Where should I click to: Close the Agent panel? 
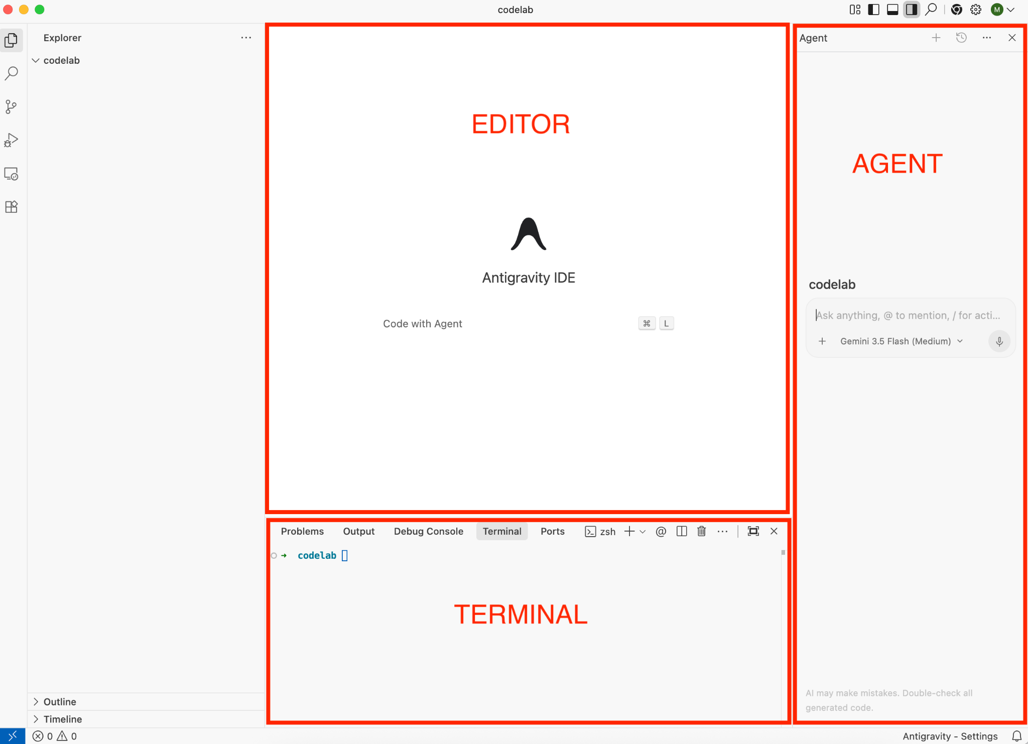(1012, 38)
